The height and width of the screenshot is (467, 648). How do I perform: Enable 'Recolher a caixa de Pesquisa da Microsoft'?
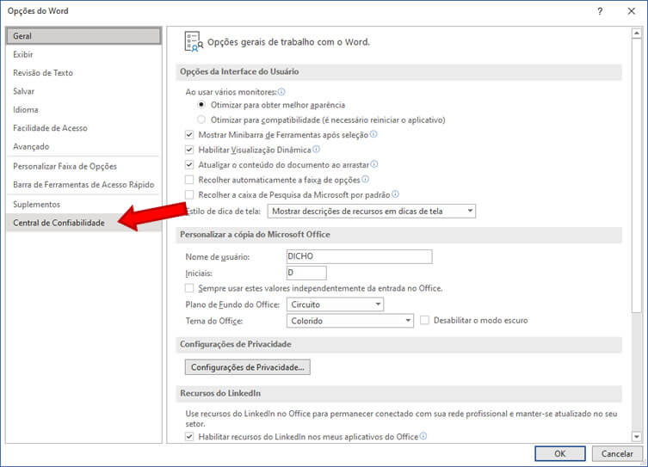tap(189, 194)
